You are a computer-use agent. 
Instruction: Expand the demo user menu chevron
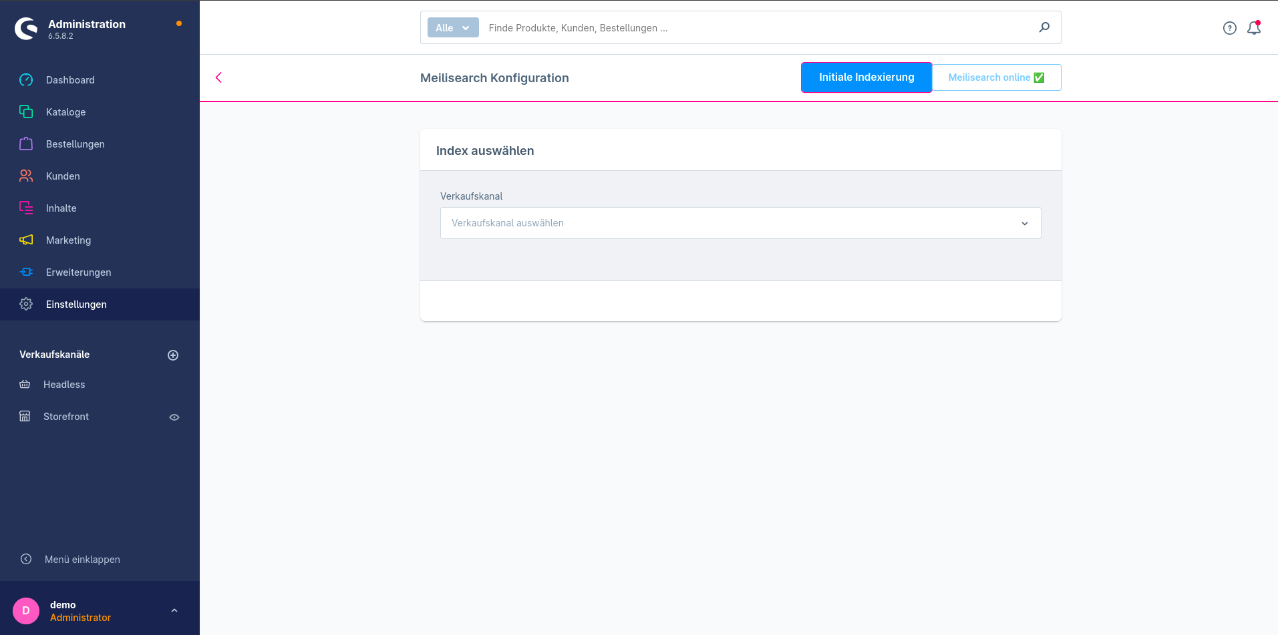[x=174, y=610]
